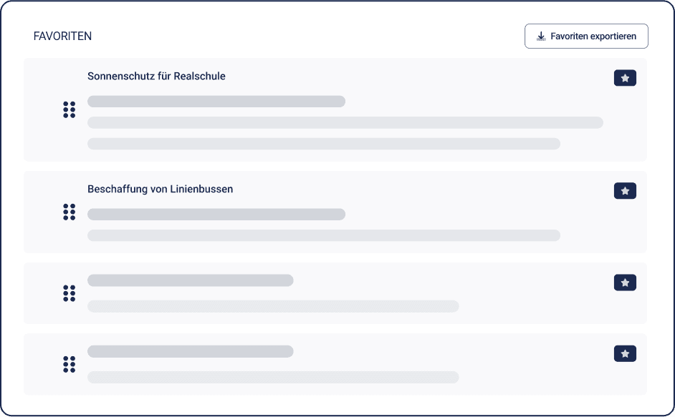This screenshot has width=675, height=417.
Task: Open the Sonnenschutz für Realschule title
Action: [x=156, y=76]
